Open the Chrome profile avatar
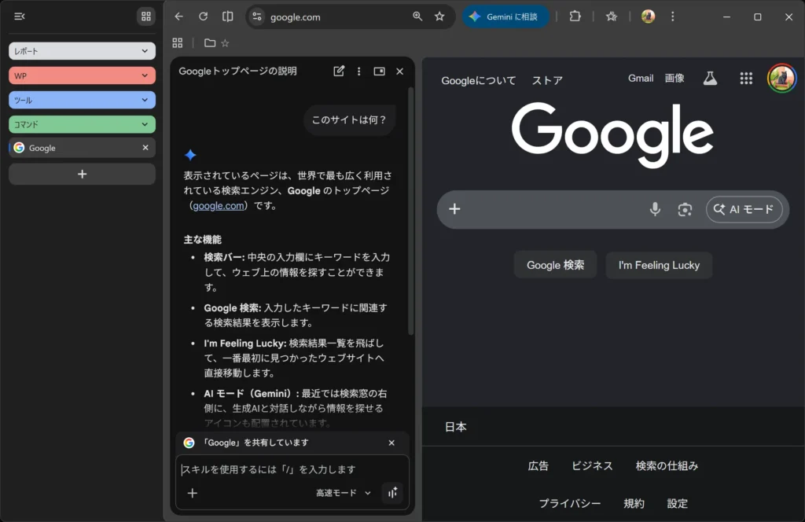Viewport: 805px width, 522px height. [648, 17]
